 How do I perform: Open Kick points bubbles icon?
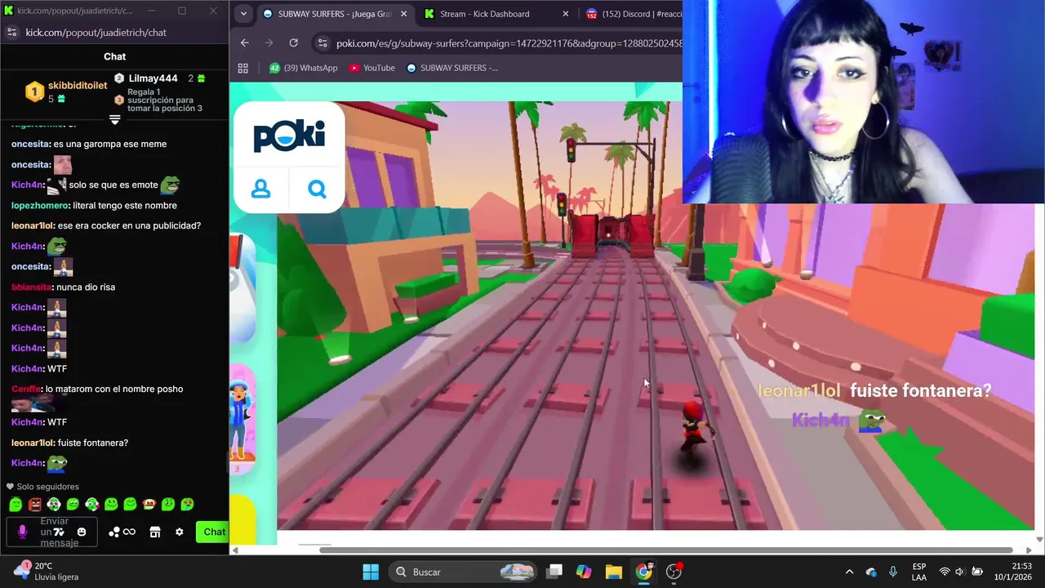point(114,532)
